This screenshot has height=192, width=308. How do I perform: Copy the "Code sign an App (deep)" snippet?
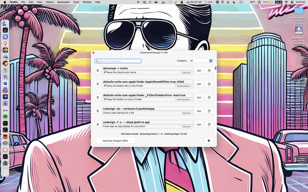(209, 125)
